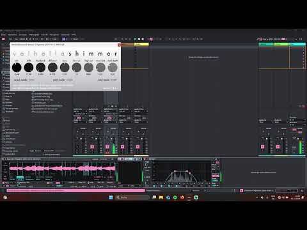The height and width of the screenshot is (230, 307).
Task: Adjust the mix knob in Valhalla Shimmer
Action: tap(17, 67)
